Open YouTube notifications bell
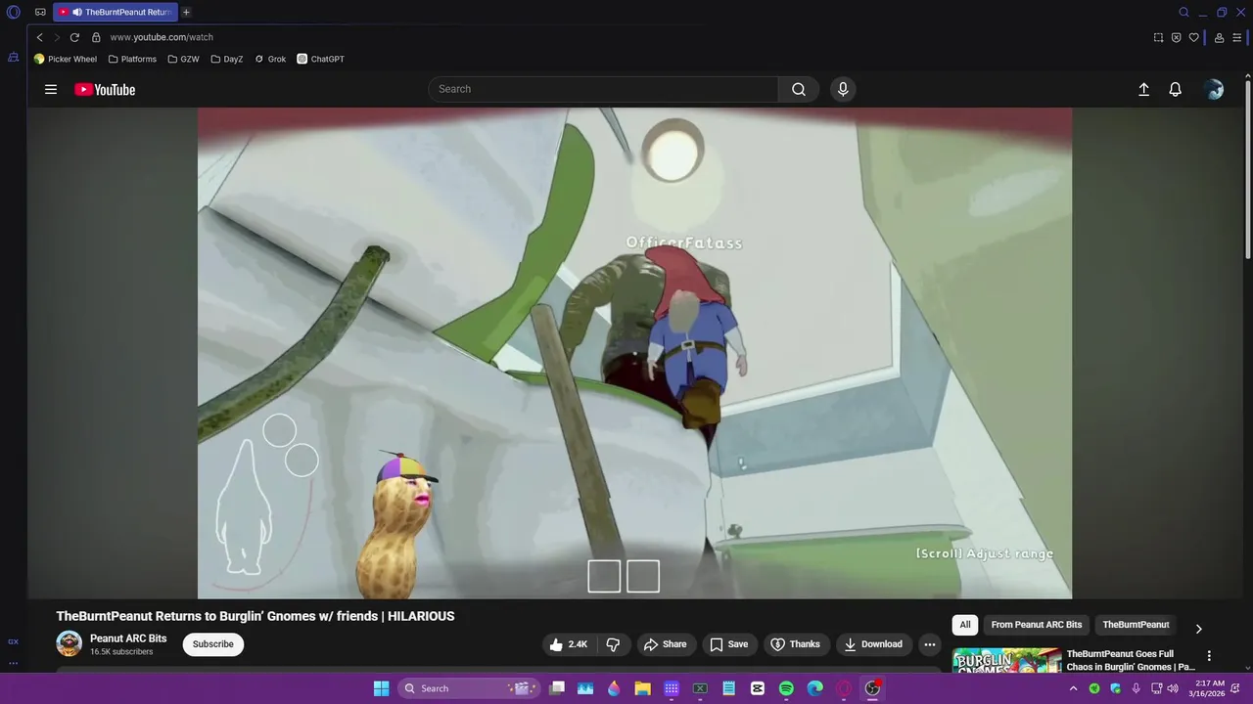The width and height of the screenshot is (1253, 704). pyautogui.click(x=1176, y=89)
